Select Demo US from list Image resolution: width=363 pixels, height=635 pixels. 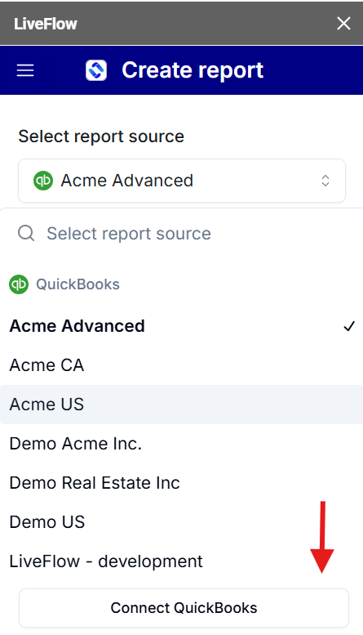181,522
